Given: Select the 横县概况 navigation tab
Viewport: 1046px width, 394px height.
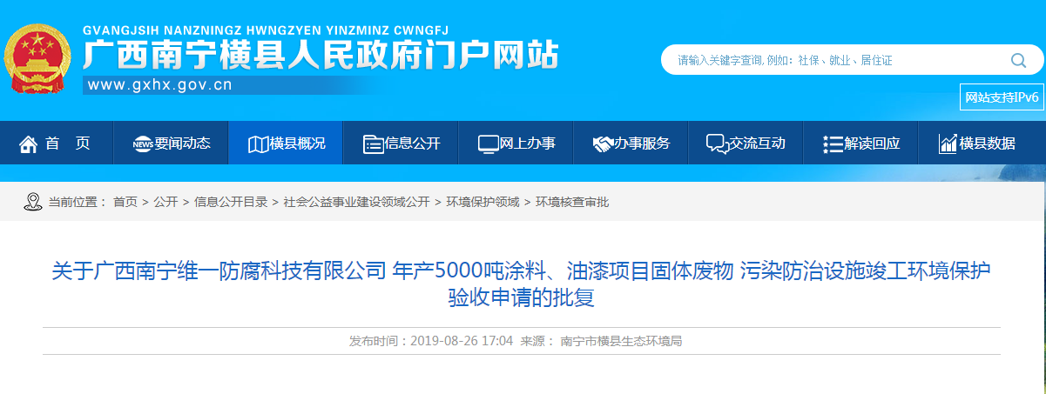Looking at the screenshot, I should tap(286, 143).
